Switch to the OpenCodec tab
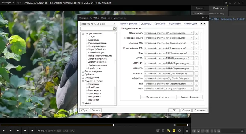 click(x=160, y=23)
